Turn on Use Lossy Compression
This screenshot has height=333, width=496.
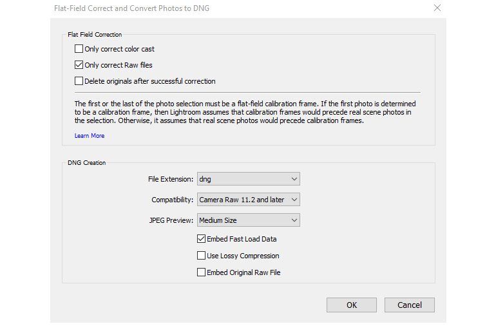coord(202,256)
